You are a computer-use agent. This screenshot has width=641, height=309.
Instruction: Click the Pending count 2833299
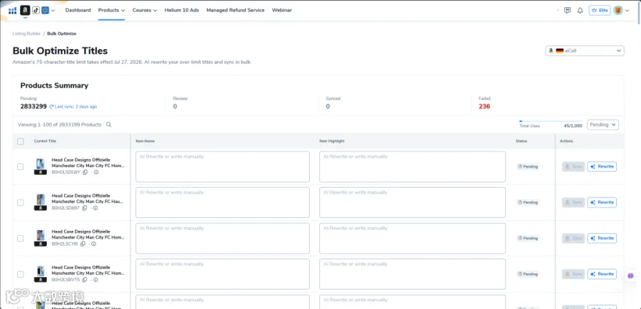pos(33,107)
